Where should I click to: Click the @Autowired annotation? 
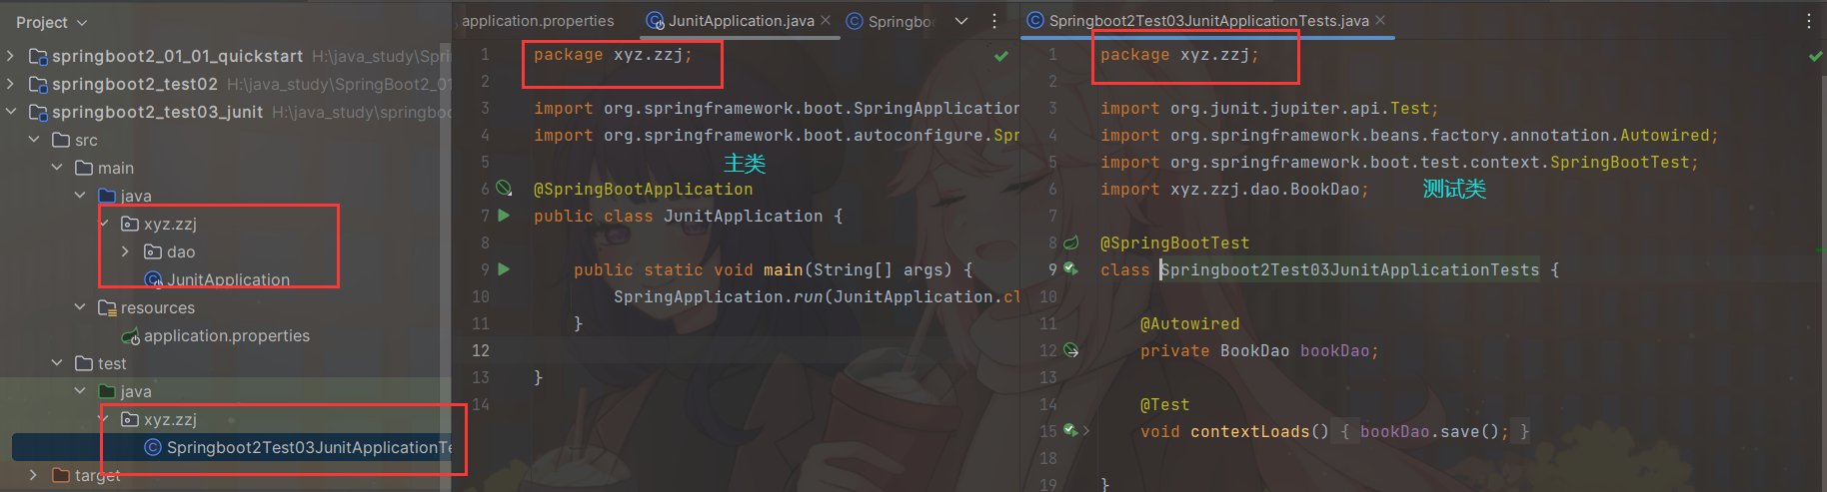click(1189, 323)
